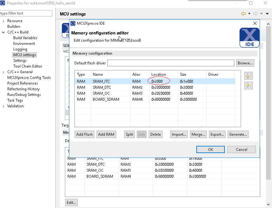Select the SRAM_DTC row in dialog
This screenshot has width=272, height=208.
pyautogui.click(x=155, y=87)
